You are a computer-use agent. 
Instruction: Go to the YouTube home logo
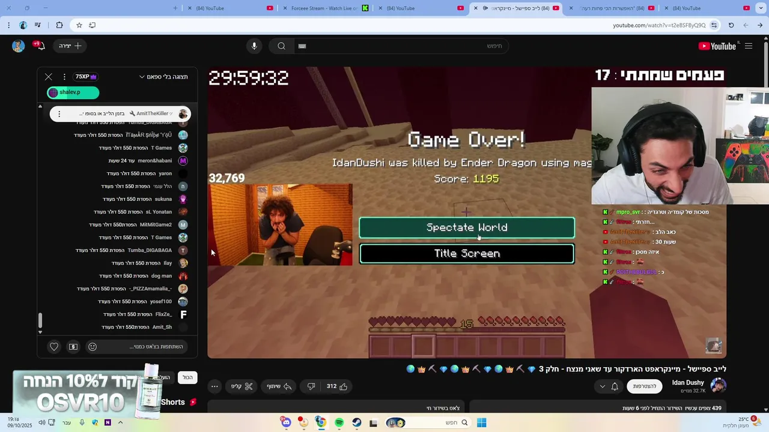pos(717,46)
